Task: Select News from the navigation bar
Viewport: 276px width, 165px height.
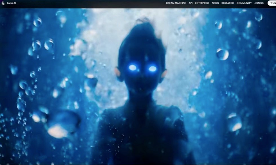Action: click(215, 3)
